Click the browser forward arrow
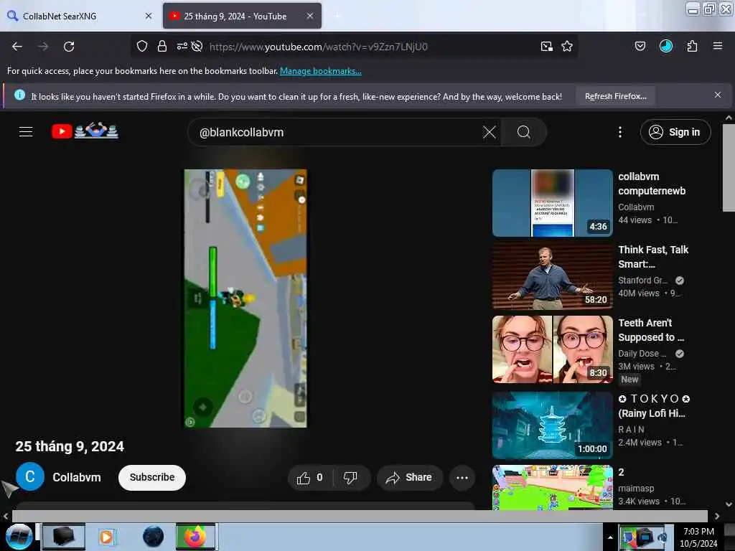This screenshot has height=551, width=735. 42,47
